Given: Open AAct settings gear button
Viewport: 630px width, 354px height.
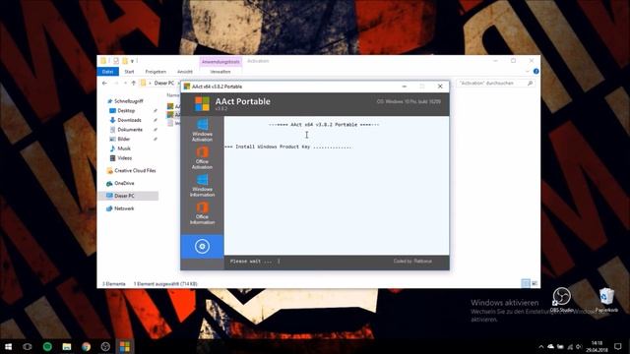Looking at the screenshot, I should point(202,246).
